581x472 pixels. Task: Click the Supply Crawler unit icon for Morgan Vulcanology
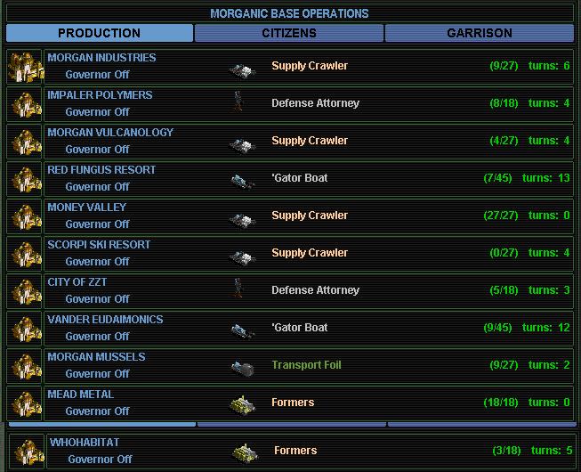pyautogui.click(x=240, y=142)
